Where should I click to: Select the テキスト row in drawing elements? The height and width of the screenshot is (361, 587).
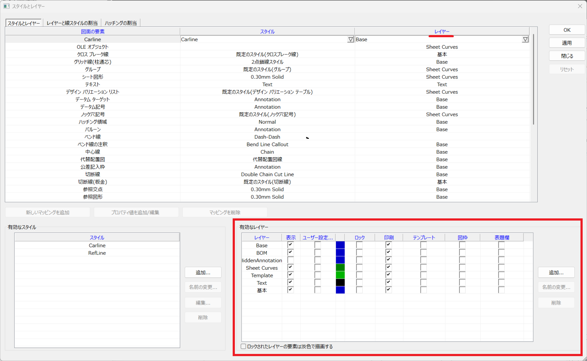[93, 84]
